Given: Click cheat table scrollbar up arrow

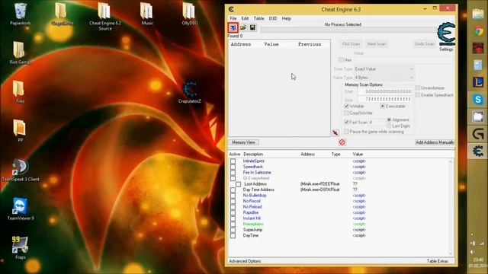Looking at the screenshot, I should tap(451, 162).
